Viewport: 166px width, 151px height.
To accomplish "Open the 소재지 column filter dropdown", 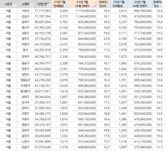I will [32, 5].
